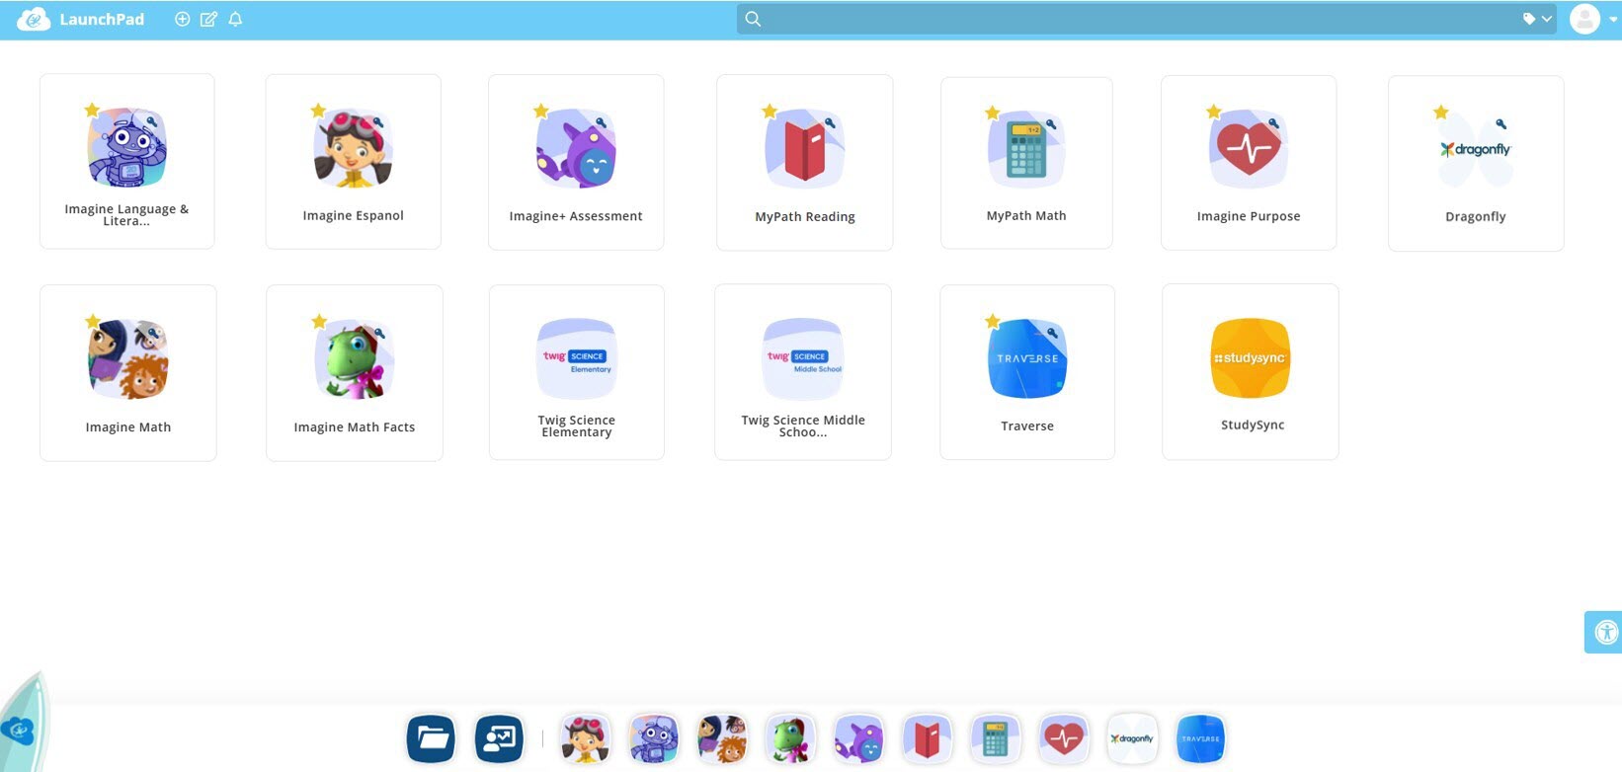Launch Imagine+ Assessment from the bottom dock

point(858,738)
